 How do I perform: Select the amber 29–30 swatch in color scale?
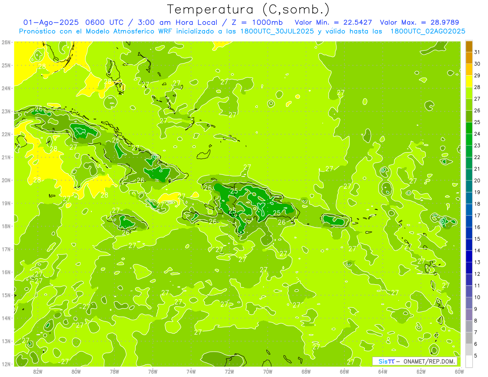(469, 70)
